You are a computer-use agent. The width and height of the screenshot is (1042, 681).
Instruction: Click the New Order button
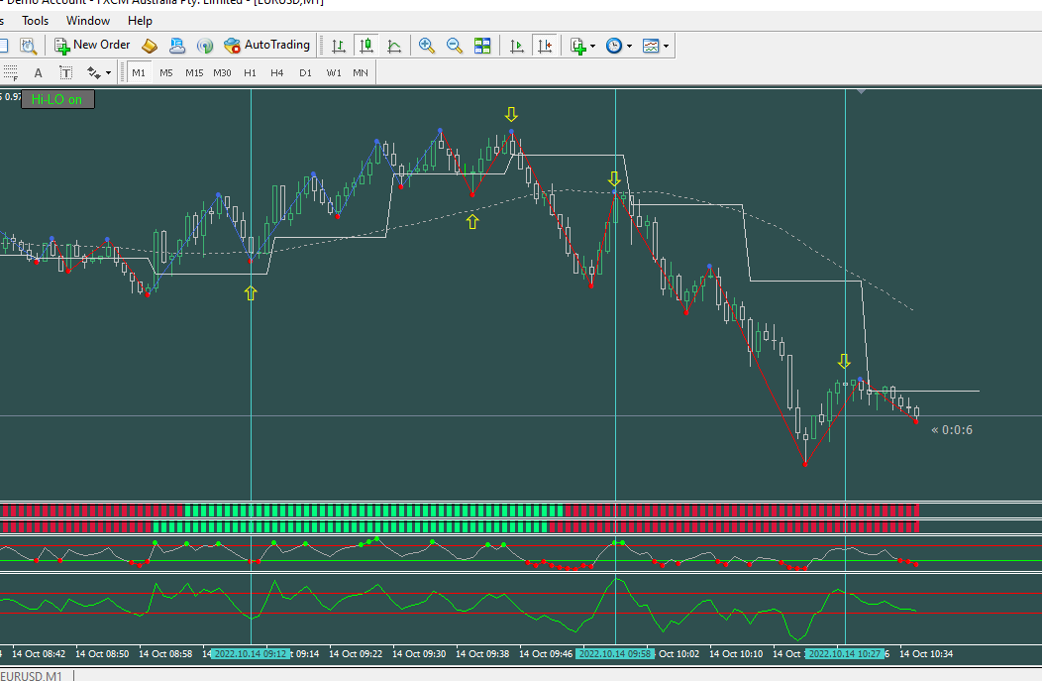(x=92, y=46)
